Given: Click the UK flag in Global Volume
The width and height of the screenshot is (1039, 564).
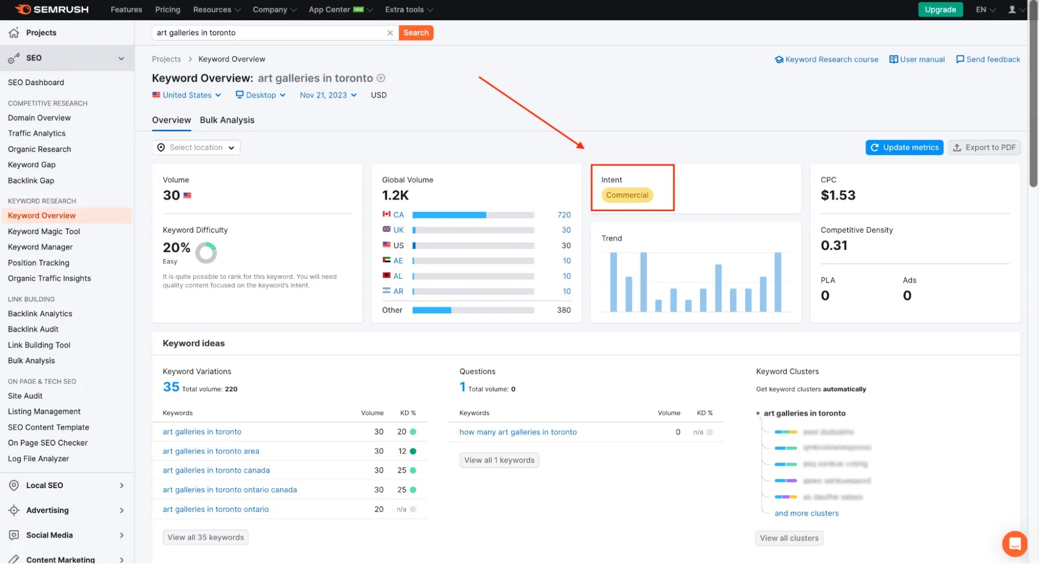Looking at the screenshot, I should (386, 229).
